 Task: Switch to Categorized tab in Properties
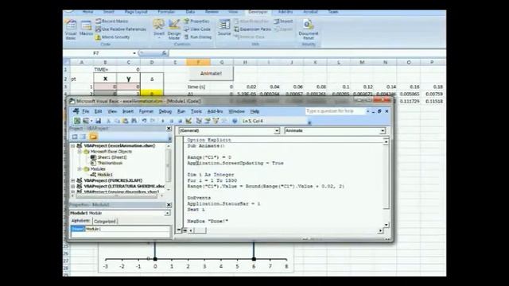(105, 222)
